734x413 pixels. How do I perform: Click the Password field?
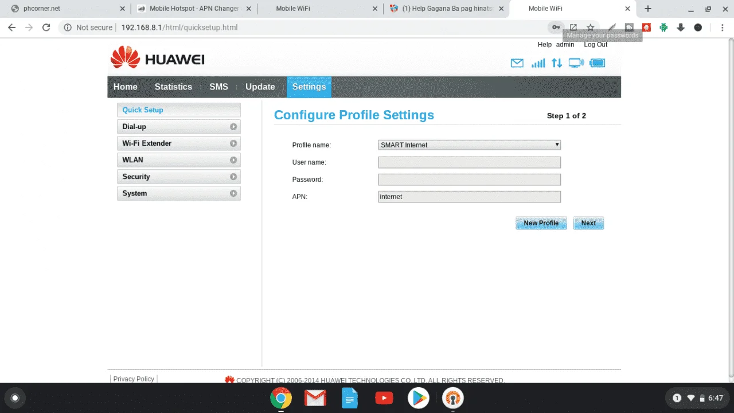coord(469,180)
